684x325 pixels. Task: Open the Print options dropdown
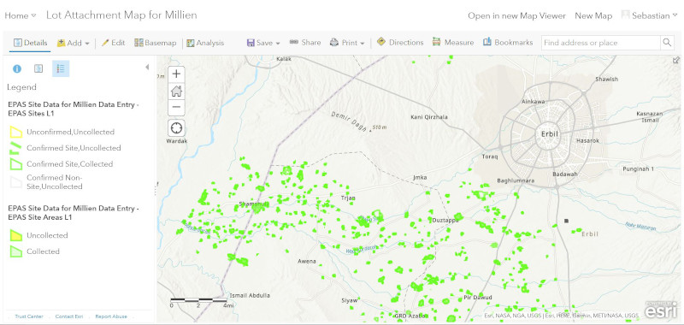tap(347, 43)
